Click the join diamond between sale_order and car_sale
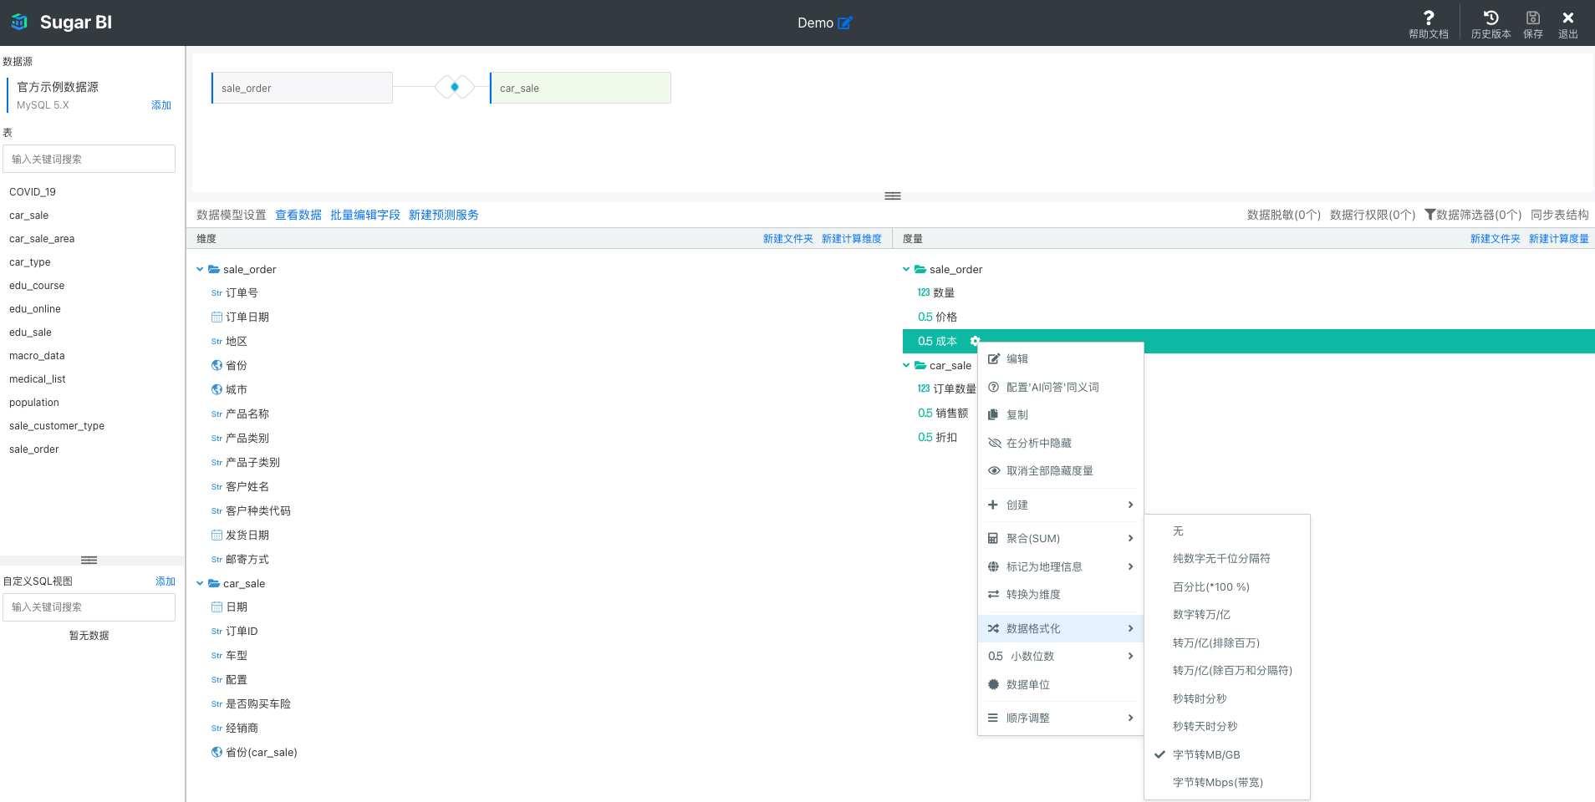Viewport: 1595px width, 802px height. tap(455, 87)
